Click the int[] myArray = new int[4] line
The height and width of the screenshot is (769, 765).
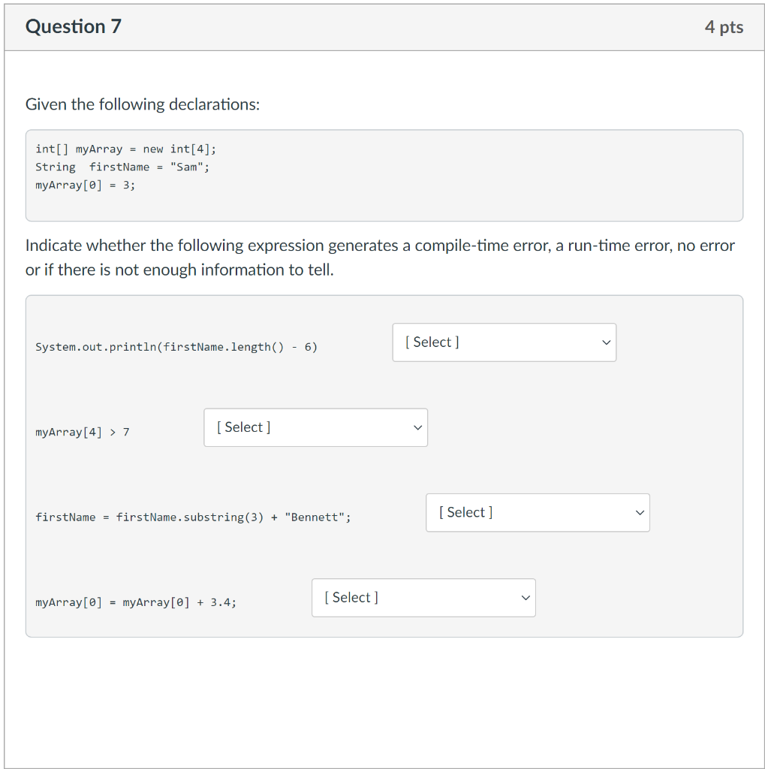pyautogui.click(x=125, y=149)
